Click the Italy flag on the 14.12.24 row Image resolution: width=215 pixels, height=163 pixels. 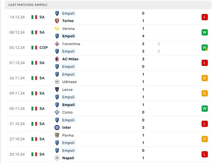(34, 17)
